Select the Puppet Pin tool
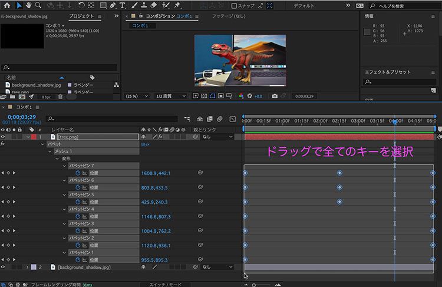This screenshot has height=287, width=442. (x=177, y=5)
